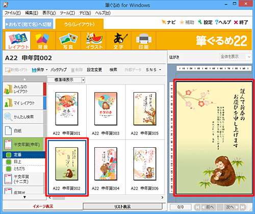Select thumbnail A22 申年賀005

click(x=145, y=112)
